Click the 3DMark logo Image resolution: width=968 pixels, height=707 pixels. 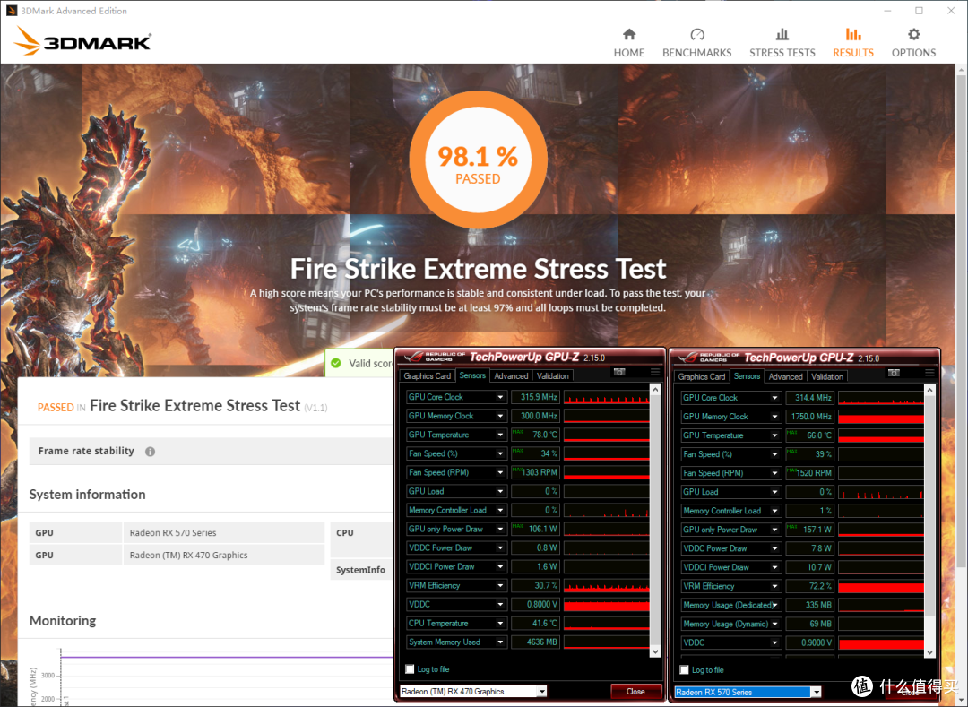82,40
